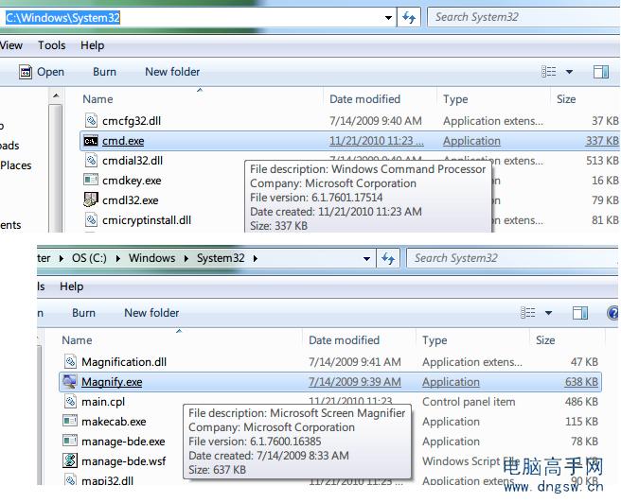Click the Places item in navigation pane
This screenshot has height=503, width=621.
(16, 165)
